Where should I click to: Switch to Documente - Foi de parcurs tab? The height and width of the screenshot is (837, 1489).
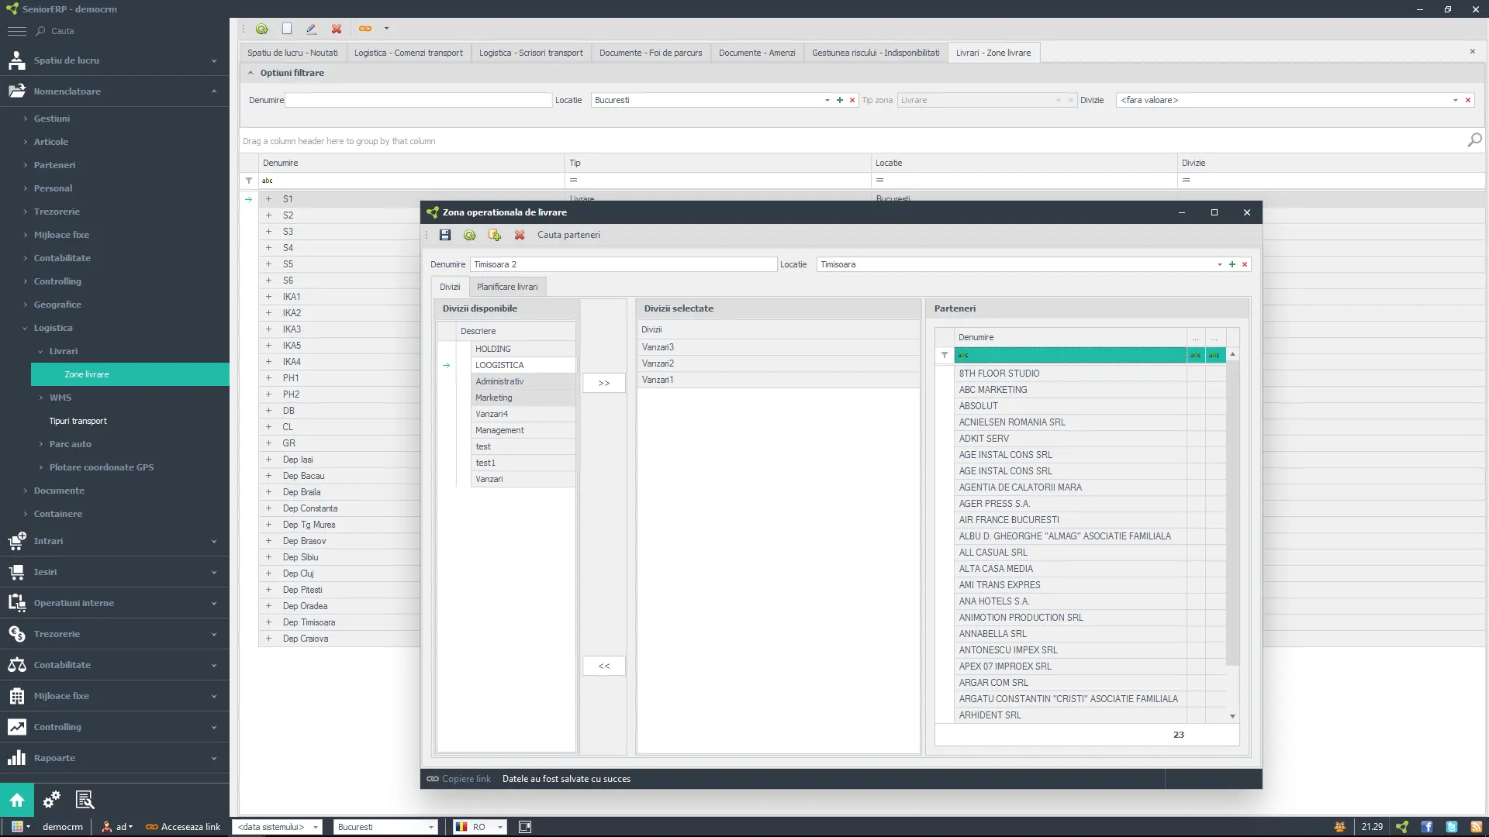point(651,53)
